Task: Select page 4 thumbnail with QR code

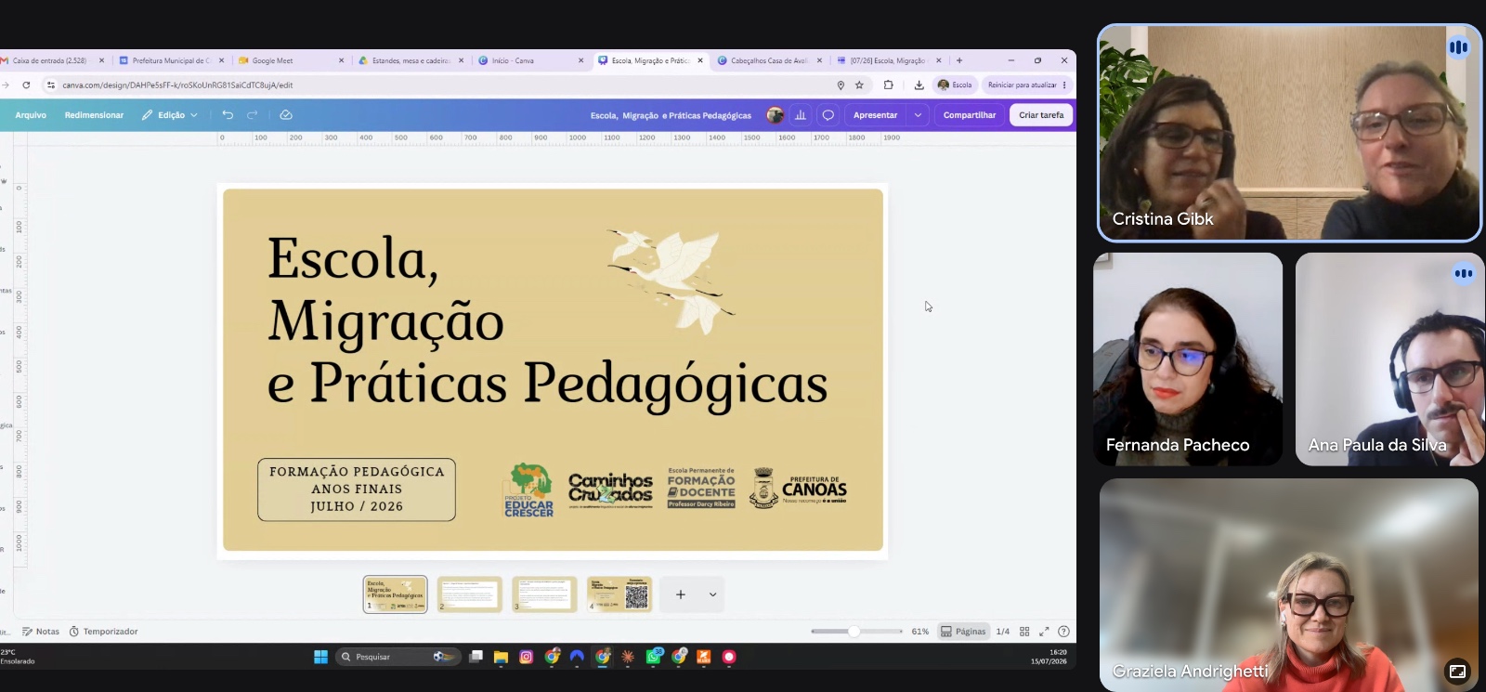Action: 619,594
